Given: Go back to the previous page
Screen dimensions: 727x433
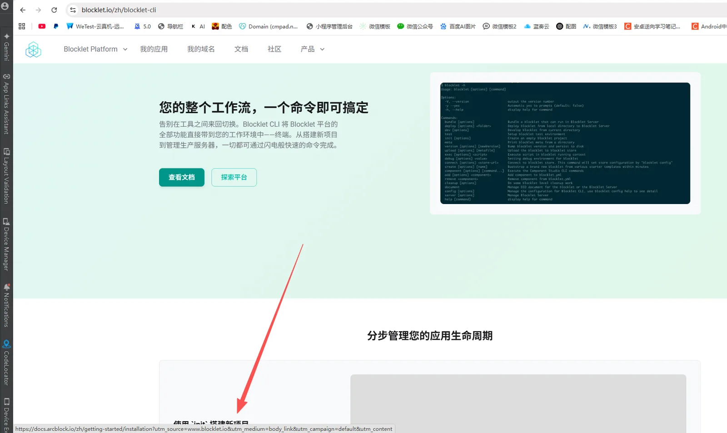Looking at the screenshot, I should coord(23,10).
